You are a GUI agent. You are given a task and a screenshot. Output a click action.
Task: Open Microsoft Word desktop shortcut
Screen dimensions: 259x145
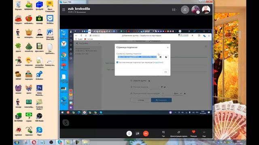pos(50,34)
